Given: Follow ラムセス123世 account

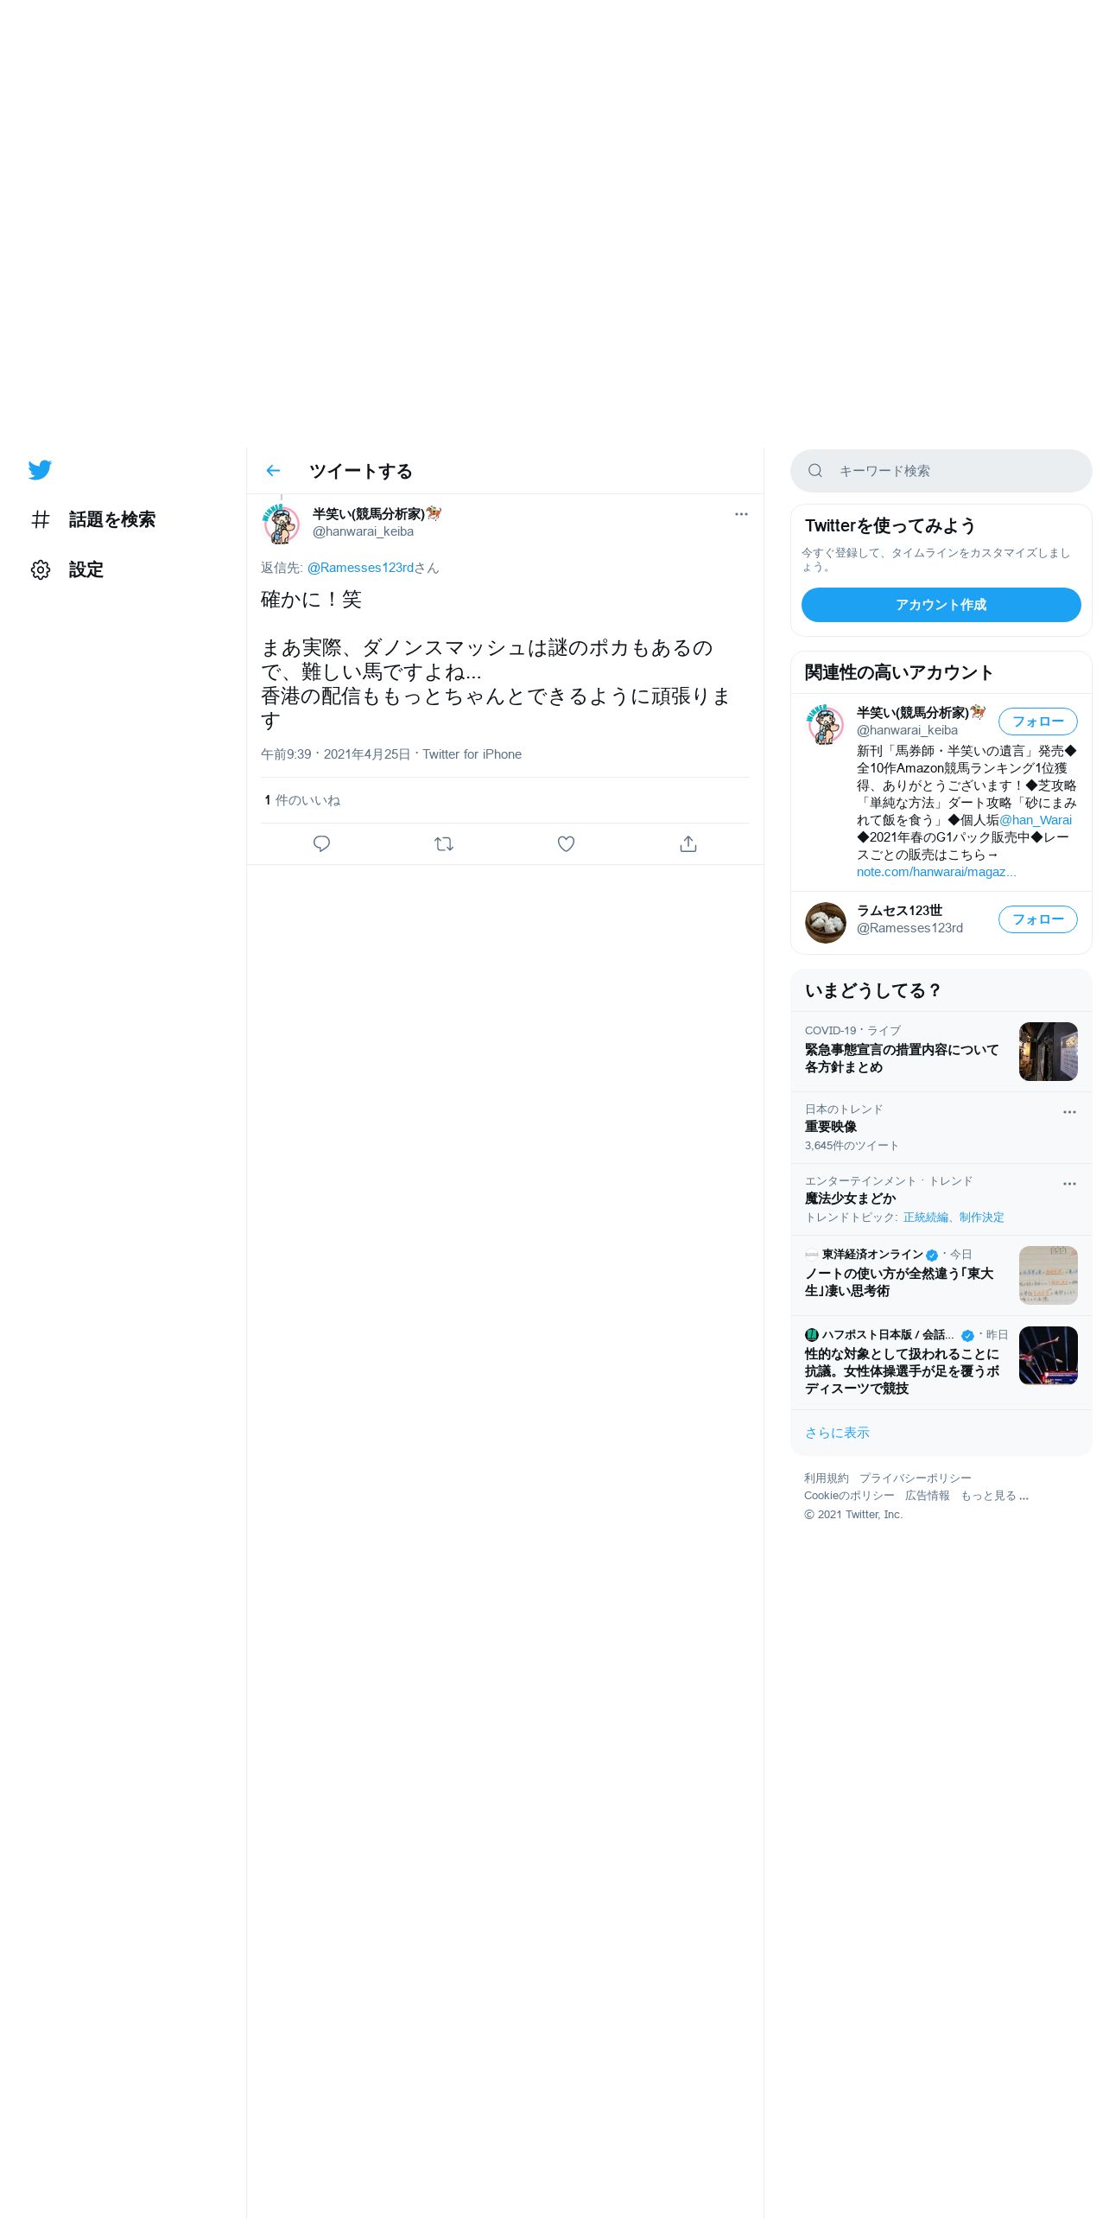Looking at the screenshot, I should pyautogui.click(x=1038, y=919).
